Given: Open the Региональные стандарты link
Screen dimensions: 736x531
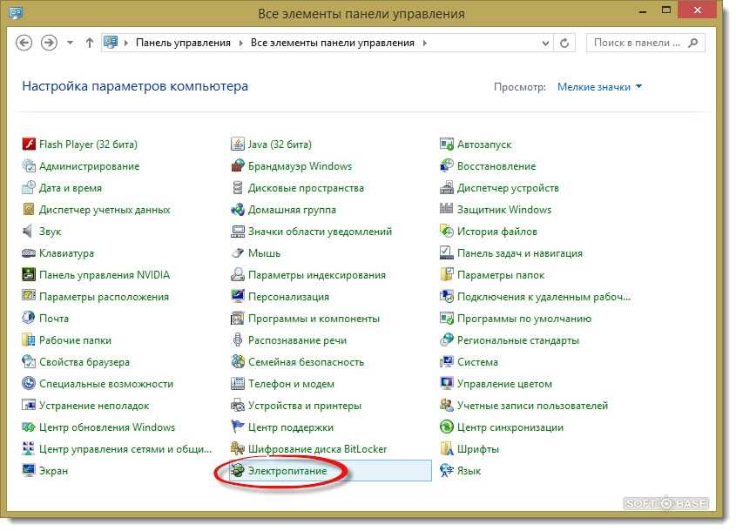Looking at the screenshot, I should [x=517, y=340].
